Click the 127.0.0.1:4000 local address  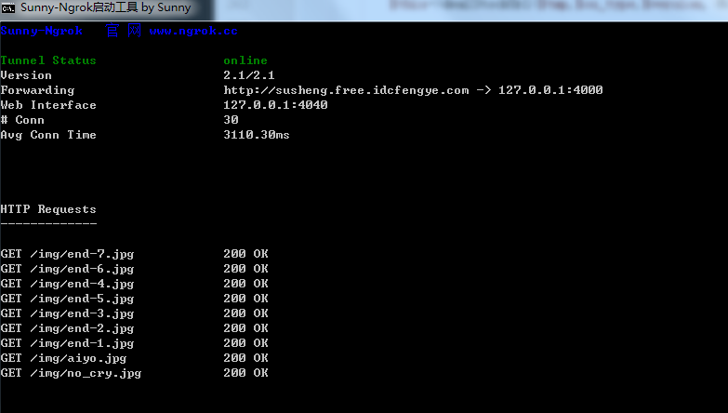coord(550,89)
